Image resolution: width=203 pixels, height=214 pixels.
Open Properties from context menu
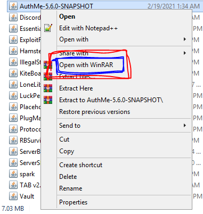tap(73, 202)
